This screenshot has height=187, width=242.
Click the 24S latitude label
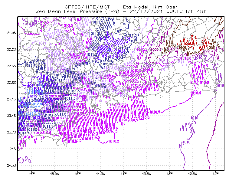(13, 149)
